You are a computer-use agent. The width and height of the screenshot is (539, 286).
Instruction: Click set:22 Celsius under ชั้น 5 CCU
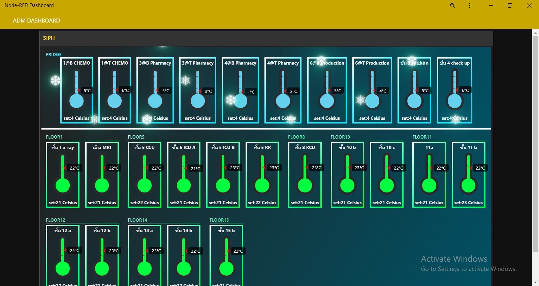coord(145,203)
